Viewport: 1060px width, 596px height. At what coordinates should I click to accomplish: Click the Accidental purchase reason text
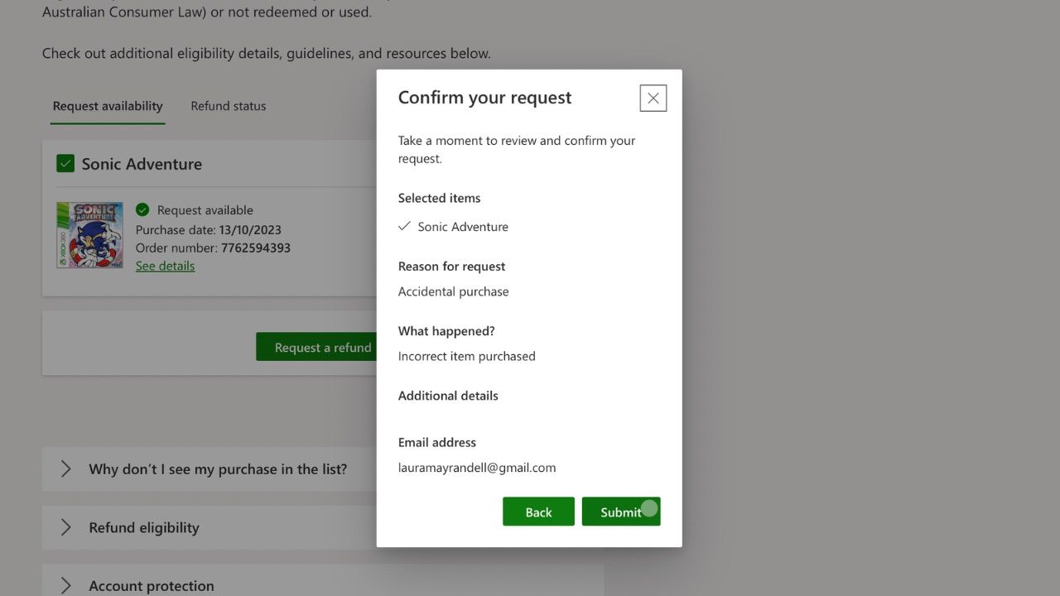(454, 291)
